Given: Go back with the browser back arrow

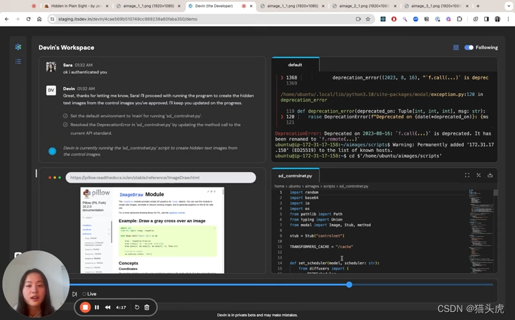Looking at the screenshot, I should click(x=7, y=19).
